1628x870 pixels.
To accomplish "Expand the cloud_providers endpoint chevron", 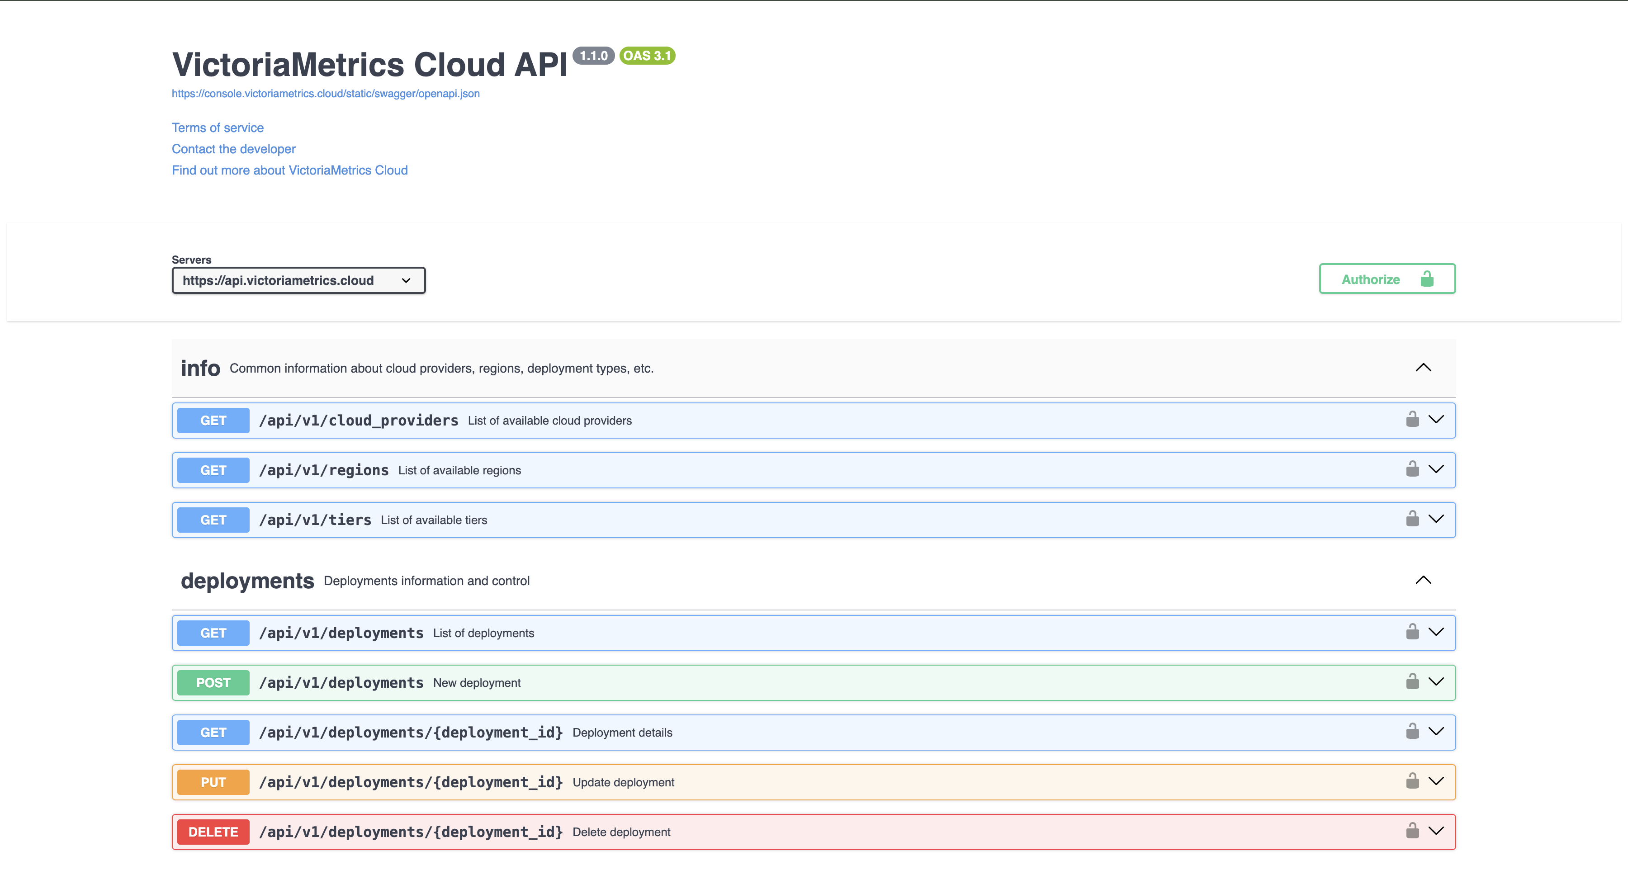I will [x=1436, y=420].
